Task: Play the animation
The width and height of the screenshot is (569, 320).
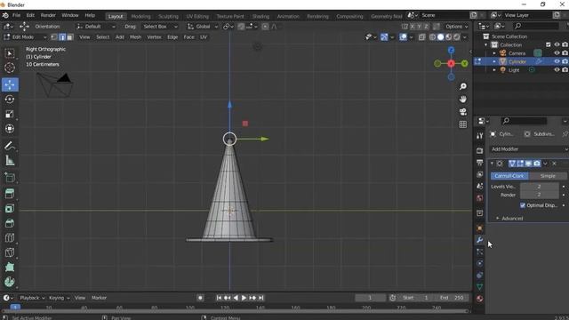Action: [244, 298]
